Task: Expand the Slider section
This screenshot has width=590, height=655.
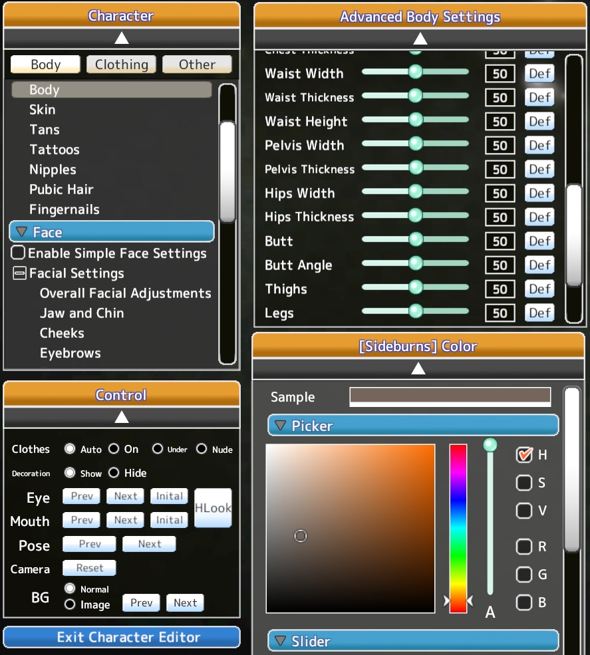Action: pyautogui.click(x=280, y=641)
